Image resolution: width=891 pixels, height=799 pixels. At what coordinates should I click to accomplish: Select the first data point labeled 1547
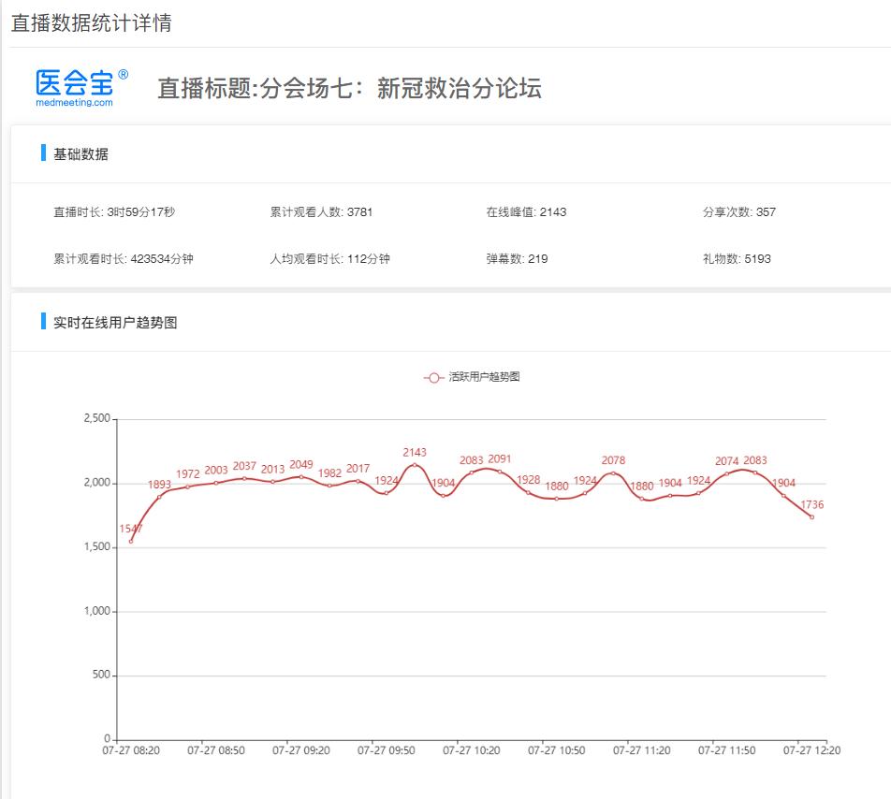tap(131, 541)
